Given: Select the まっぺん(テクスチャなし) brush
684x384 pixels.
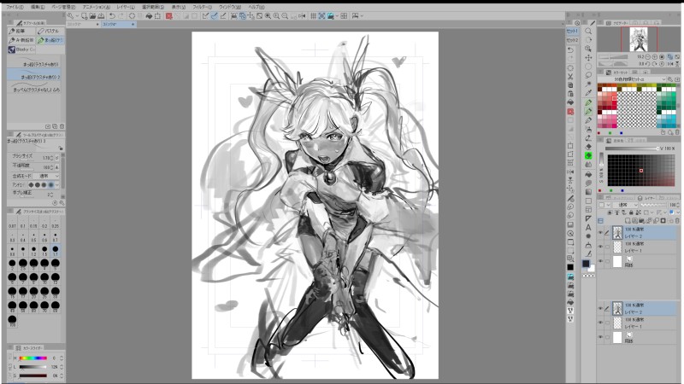Looking at the screenshot, I should tap(34, 89).
